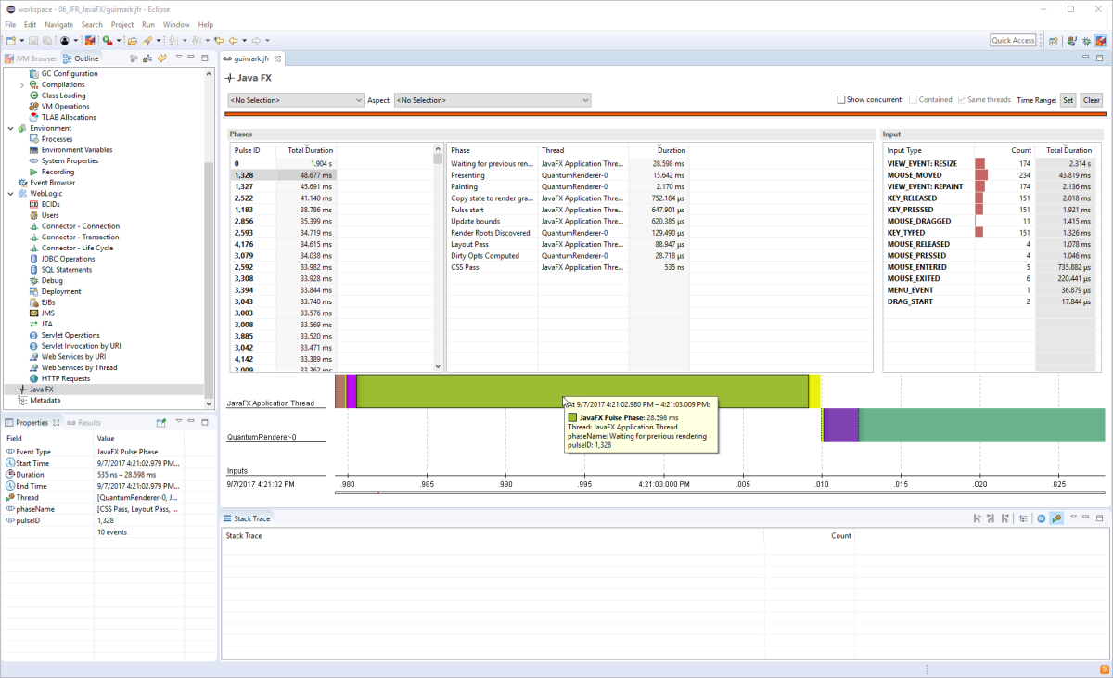Viewport: 1113px width, 678px height.
Task: Click the tree view icon in Stack Trace toolbar
Action: point(1023,518)
